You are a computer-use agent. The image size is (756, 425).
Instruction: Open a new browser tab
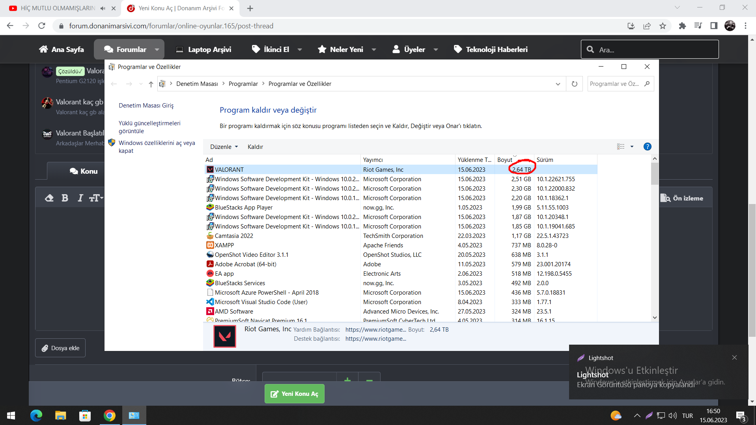[250, 8]
